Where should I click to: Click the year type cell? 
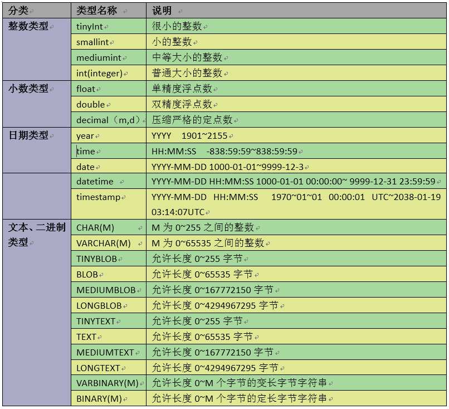pyautogui.click(x=109, y=135)
